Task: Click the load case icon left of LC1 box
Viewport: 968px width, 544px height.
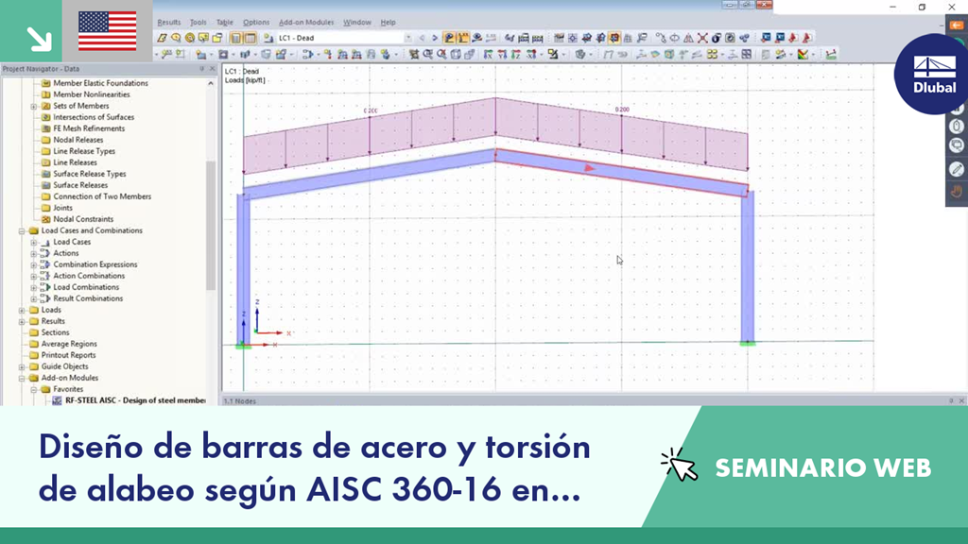Action: [x=268, y=38]
